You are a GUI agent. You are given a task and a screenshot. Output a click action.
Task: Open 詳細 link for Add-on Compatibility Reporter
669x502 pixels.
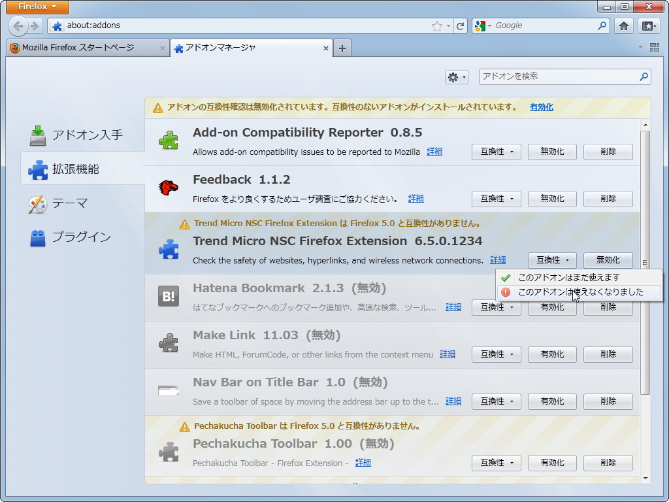[434, 151]
